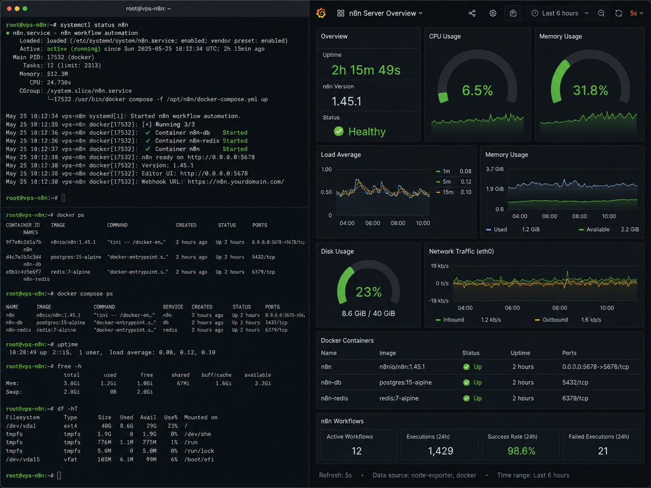Select the Success Rate value 98.6%
This screenshot has width=651, height=488.
[521, 451]
